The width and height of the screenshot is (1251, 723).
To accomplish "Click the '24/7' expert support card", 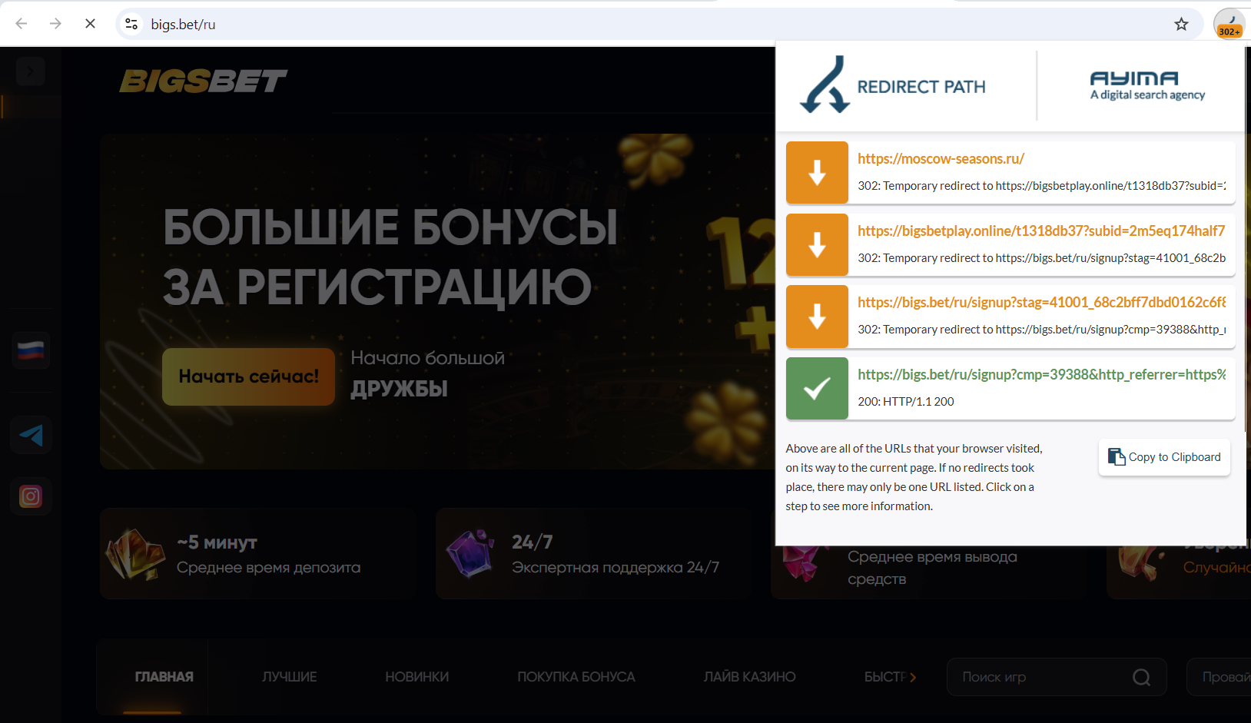I will pos(593,553).
